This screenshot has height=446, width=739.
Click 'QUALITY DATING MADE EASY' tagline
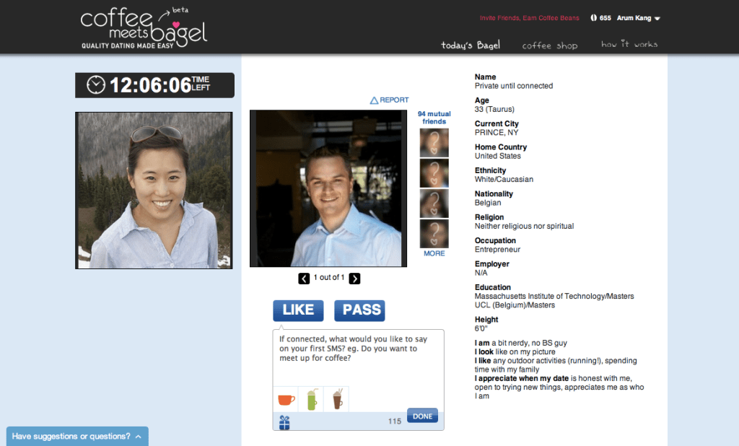(x=127, y=45)
